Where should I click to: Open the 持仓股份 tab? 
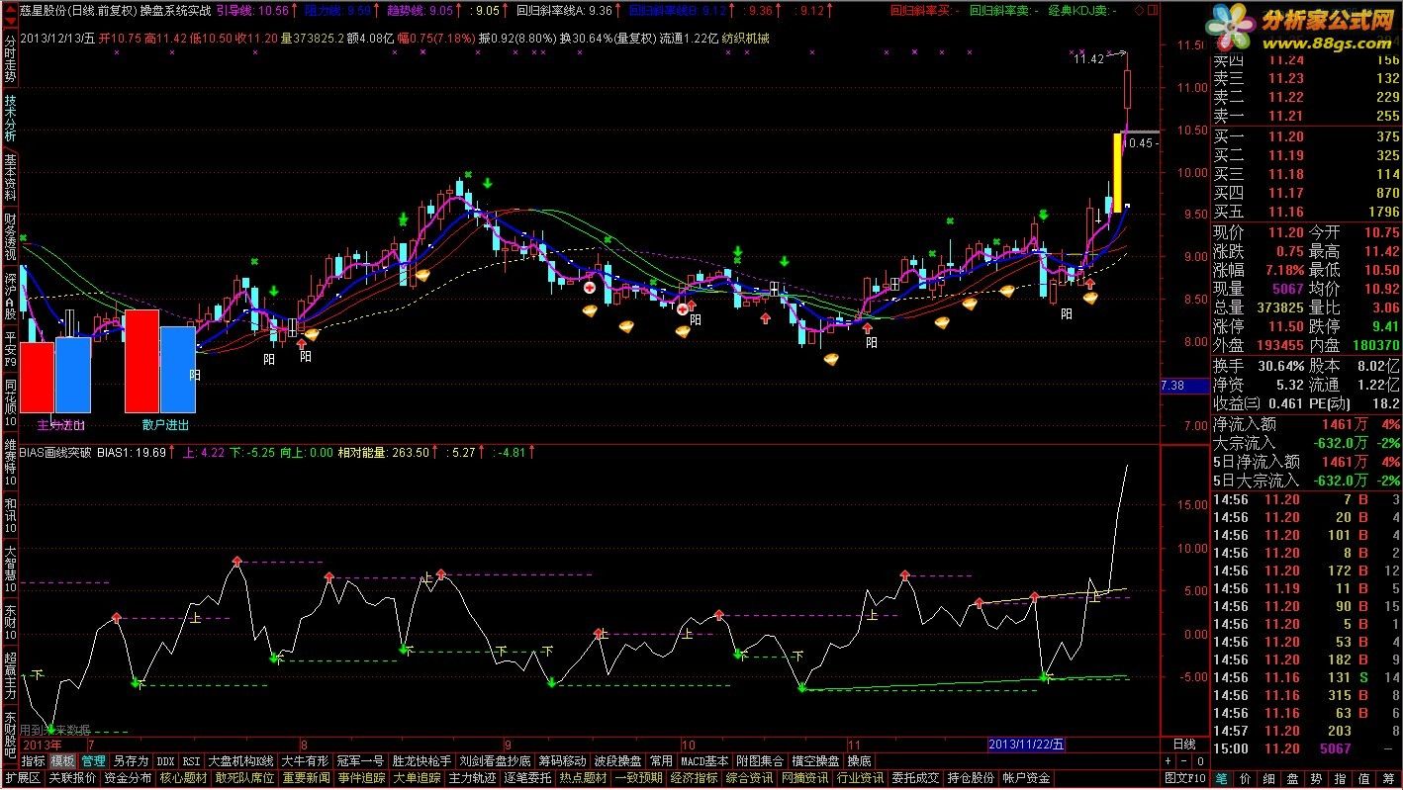(x=971, y=778)
